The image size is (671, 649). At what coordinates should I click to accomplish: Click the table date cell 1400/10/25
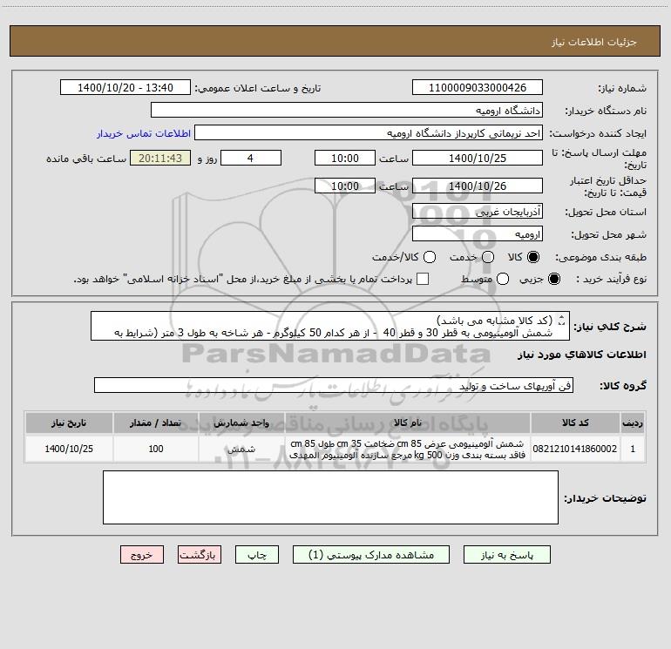tap(69, 449)
